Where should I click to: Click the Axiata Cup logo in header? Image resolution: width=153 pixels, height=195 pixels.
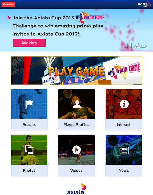coord(144,4)
